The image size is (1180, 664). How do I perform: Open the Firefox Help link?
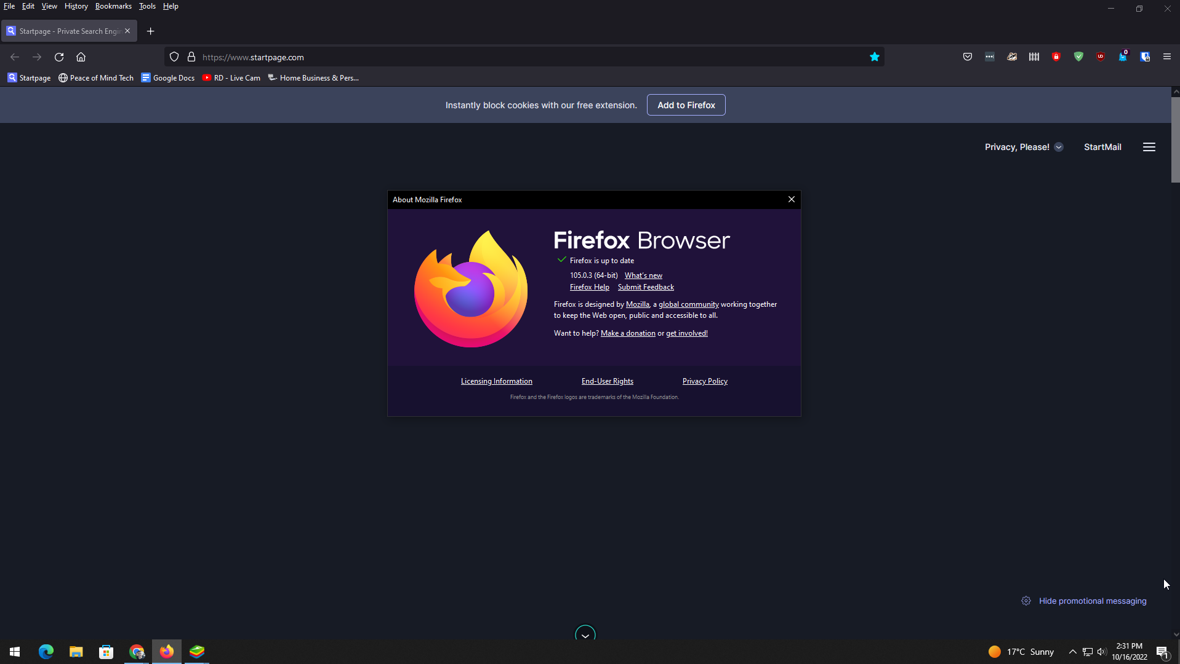[x=590, y=287]
